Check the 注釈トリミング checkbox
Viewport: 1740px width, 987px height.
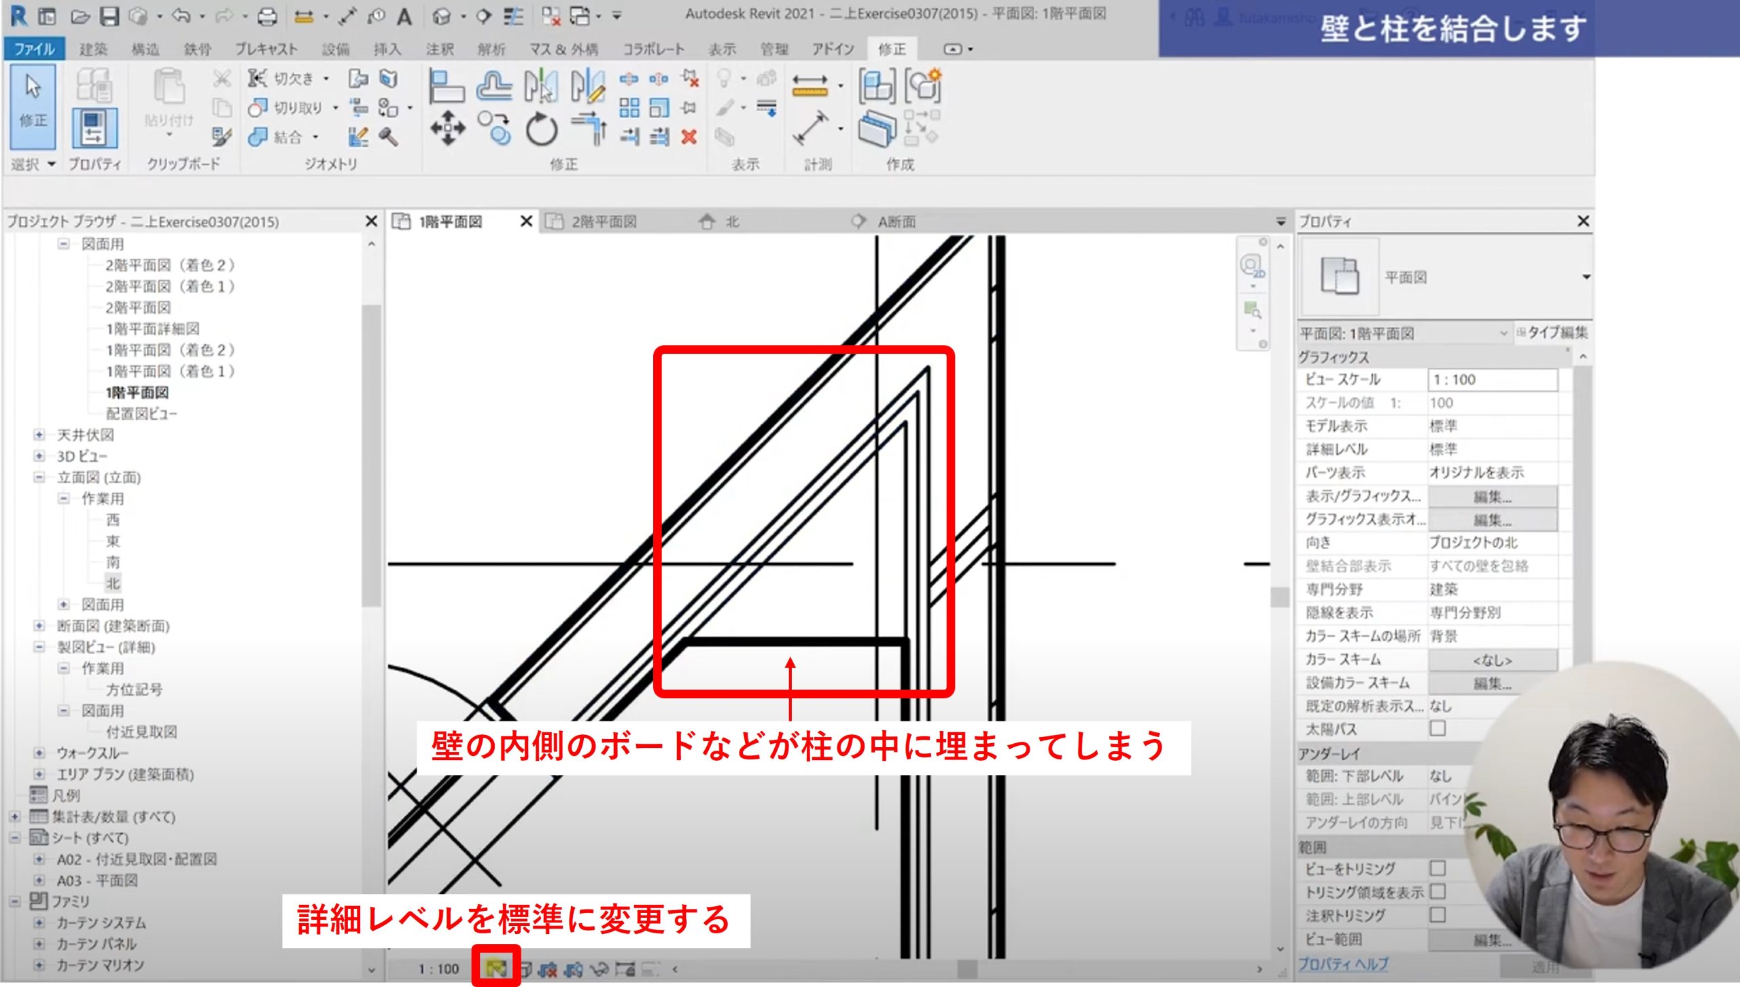1438,915
